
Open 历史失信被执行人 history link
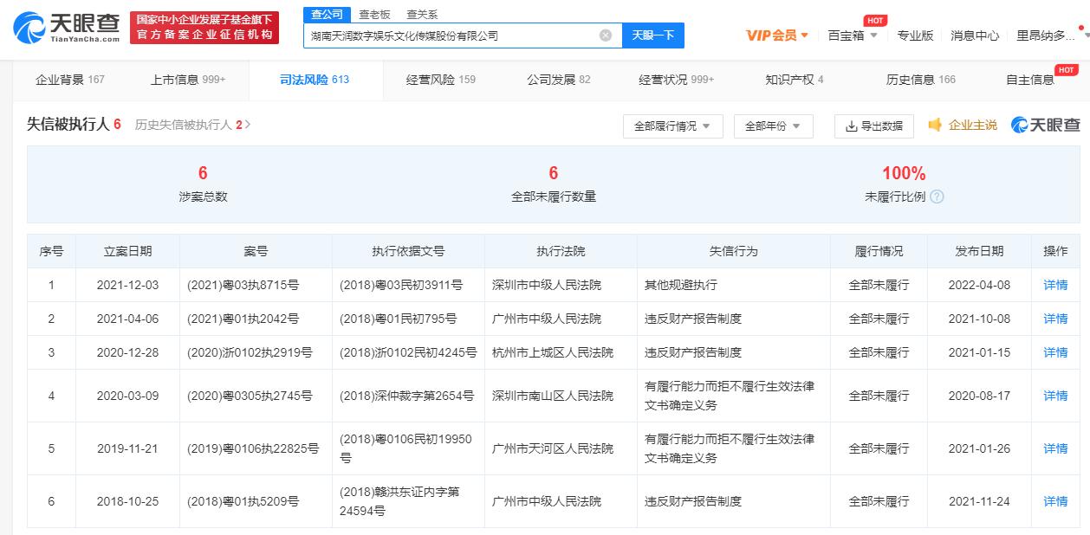tap(192, 125)
